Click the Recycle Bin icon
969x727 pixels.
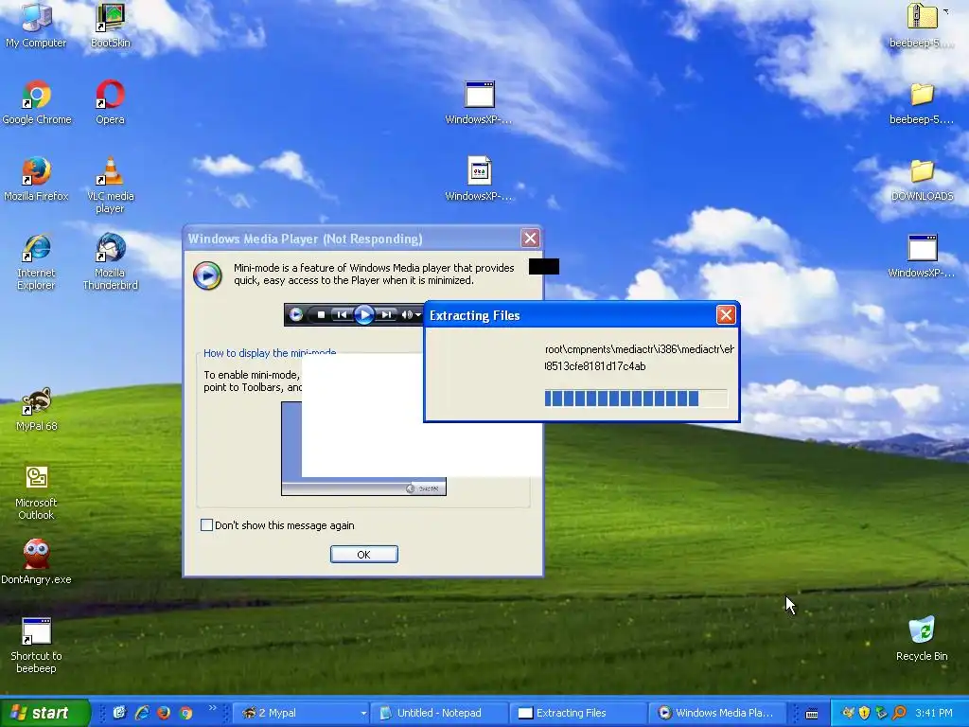[x=922, y=638]
